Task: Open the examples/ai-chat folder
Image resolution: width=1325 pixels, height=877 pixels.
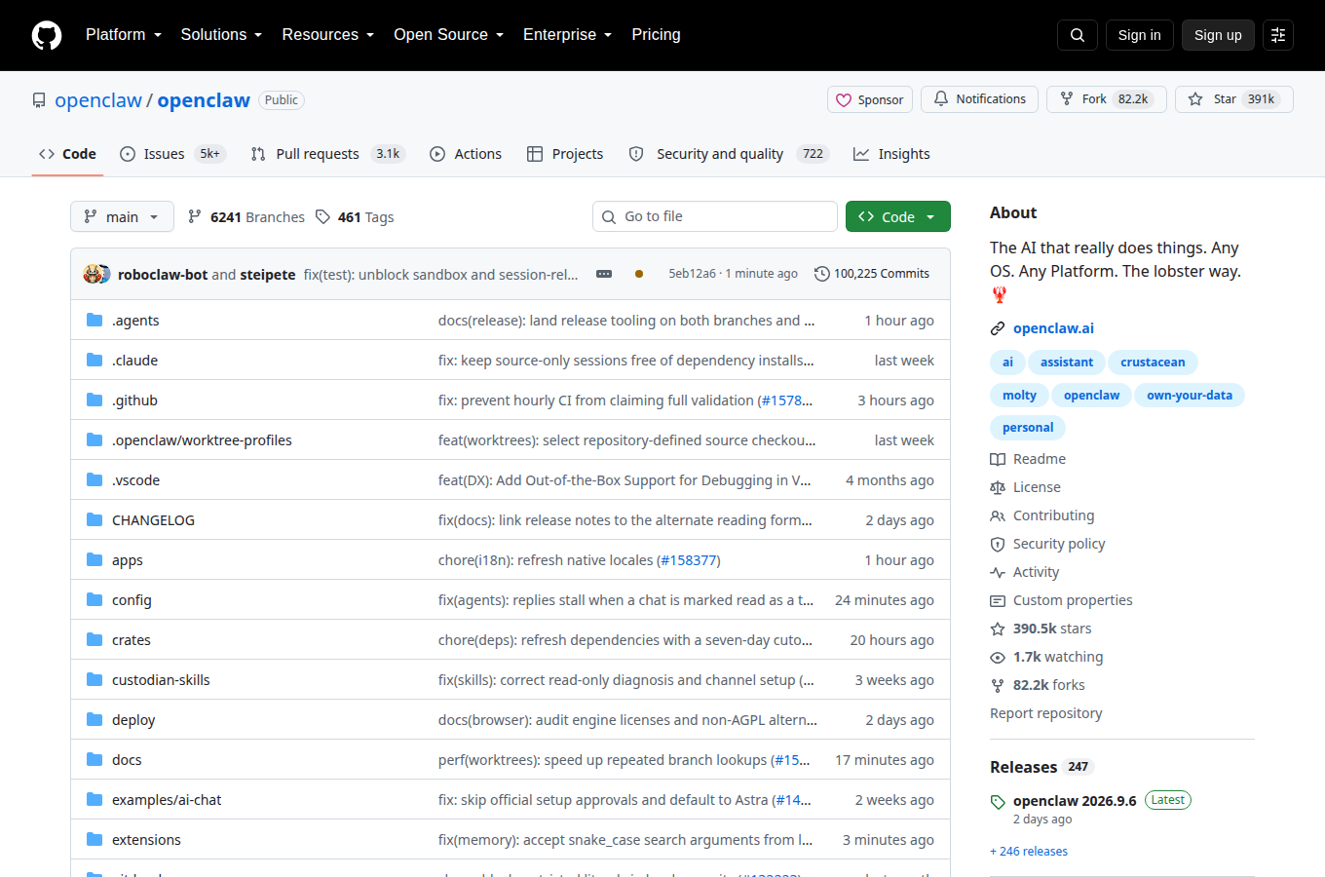Action: coord(167,799)
